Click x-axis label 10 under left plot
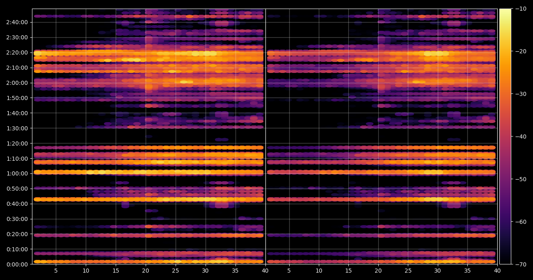 point(86,271)
